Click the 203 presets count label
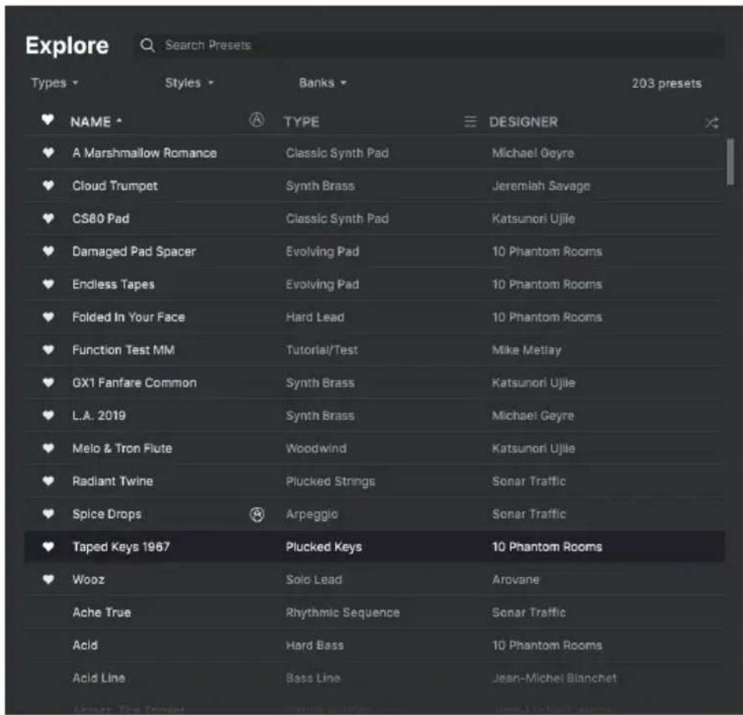 pos(666,83)
